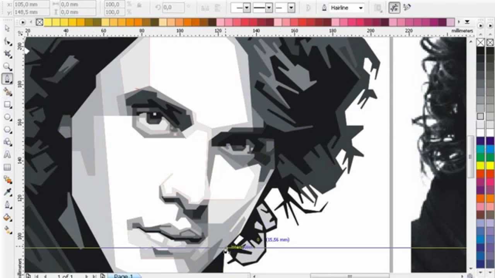Select the Crop tool in the toolbox
The width and height of the screenshot is (495, 278).
pos(7,54)
